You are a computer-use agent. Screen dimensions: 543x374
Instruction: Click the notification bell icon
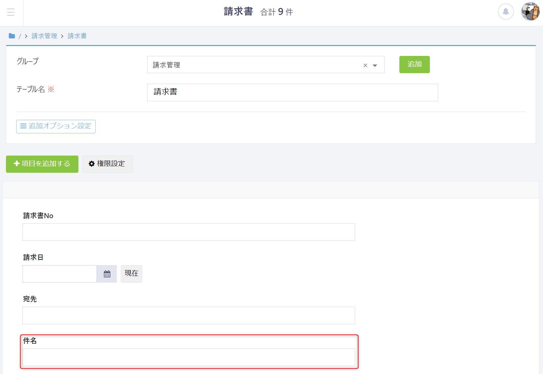click(x=506, y=12)
